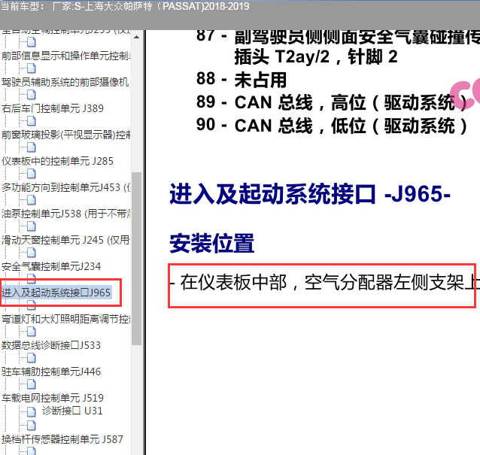This screenshot has height=455, width=480.
Task: Open document icon under 仪表板中的控制单元 J285
Action: (x=32, y=174)
